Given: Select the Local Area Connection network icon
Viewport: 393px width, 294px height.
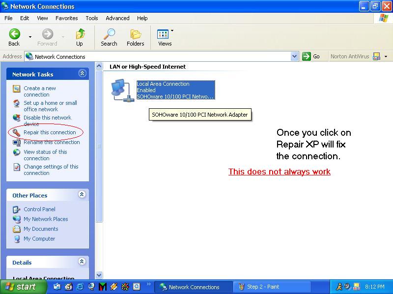Looking at the screenshot, I should coord(122,90).
